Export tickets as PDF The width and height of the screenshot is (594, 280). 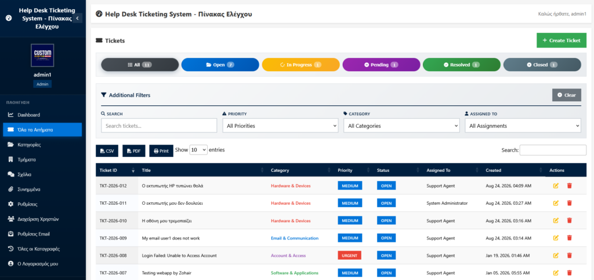click(x=134, y=151)
